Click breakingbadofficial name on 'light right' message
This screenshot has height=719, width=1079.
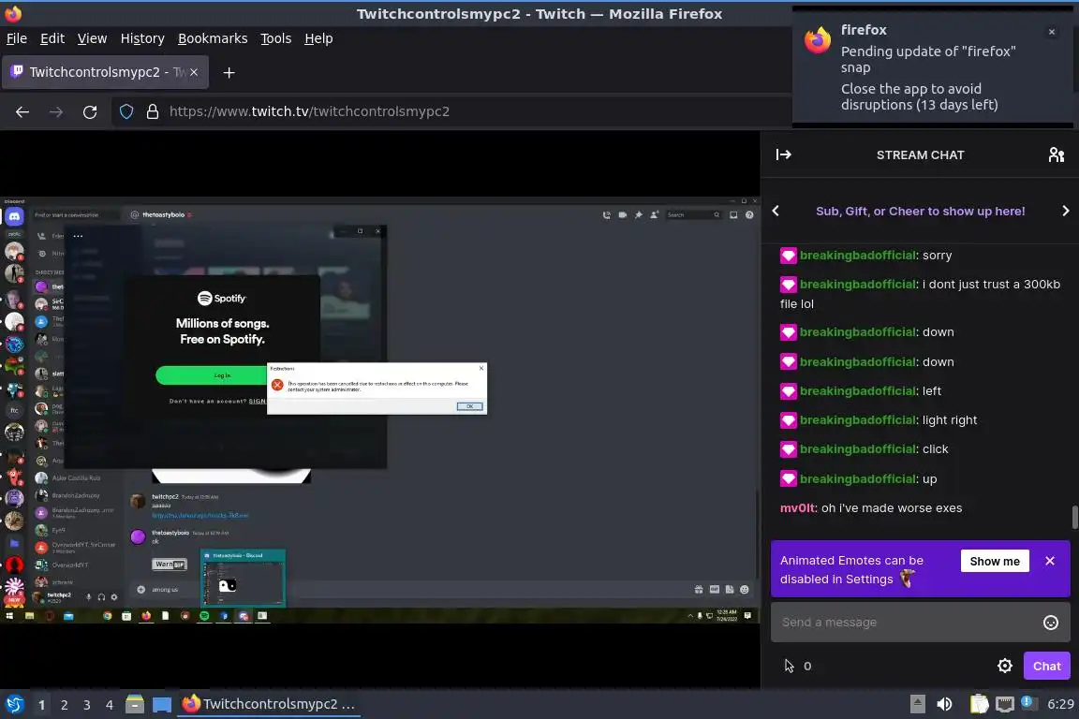[x=857, y=419]
